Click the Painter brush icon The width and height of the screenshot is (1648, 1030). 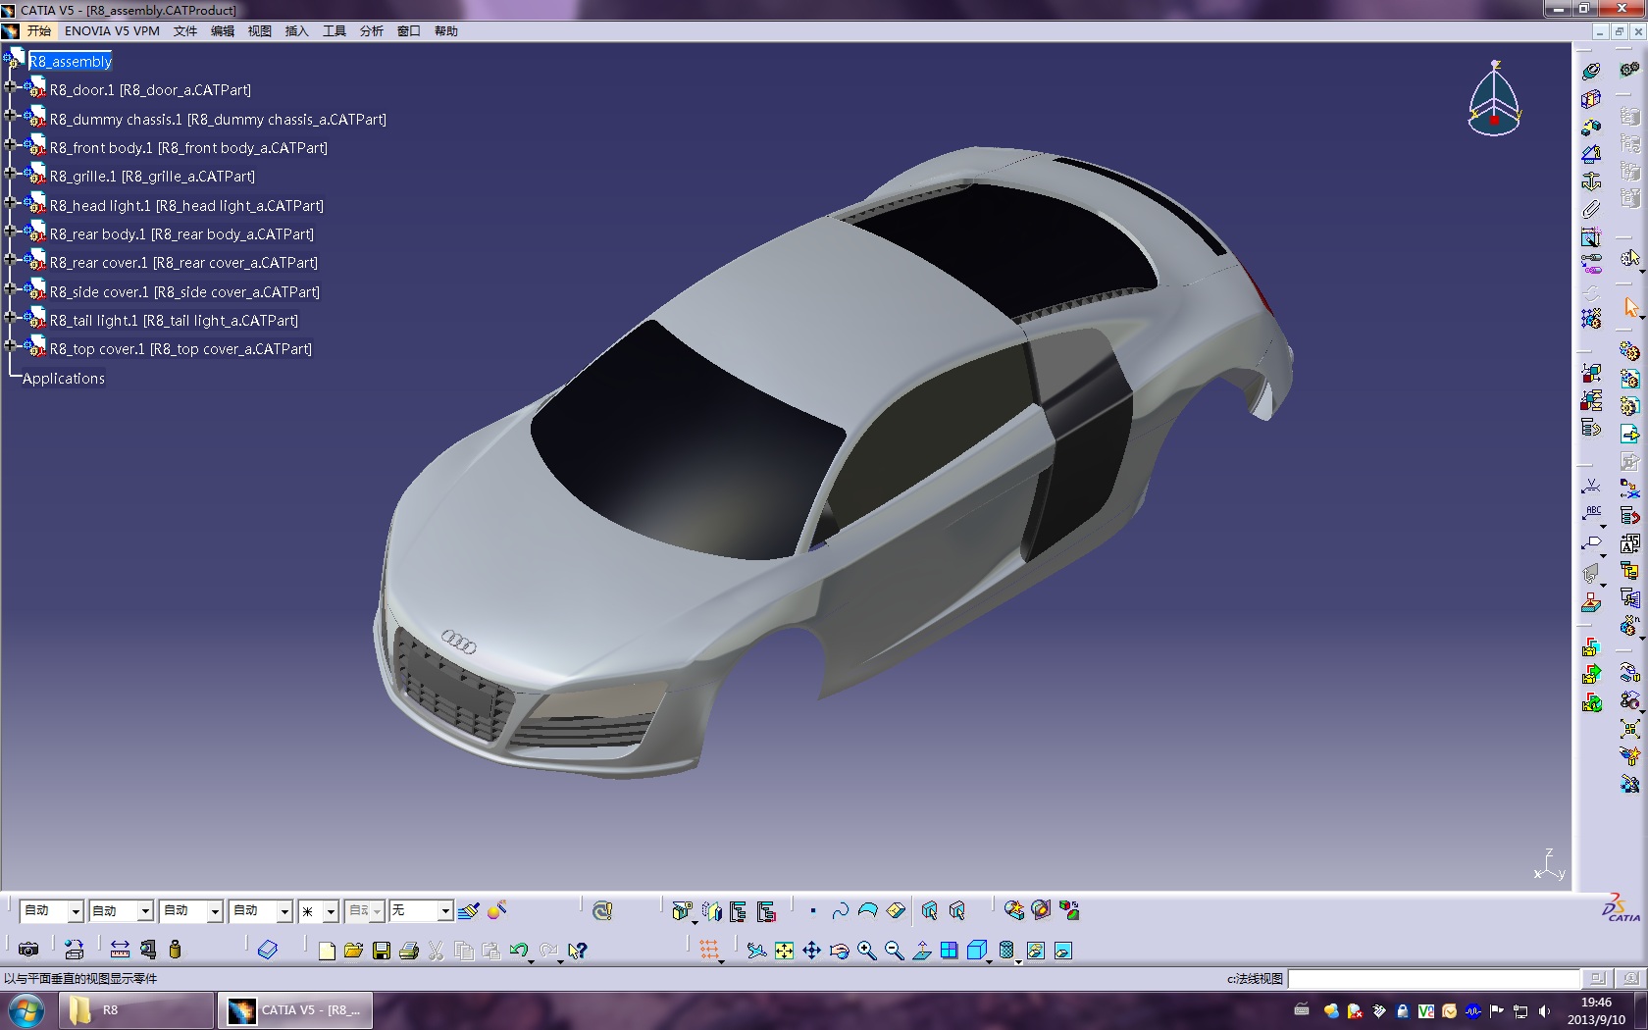point(469,911)
